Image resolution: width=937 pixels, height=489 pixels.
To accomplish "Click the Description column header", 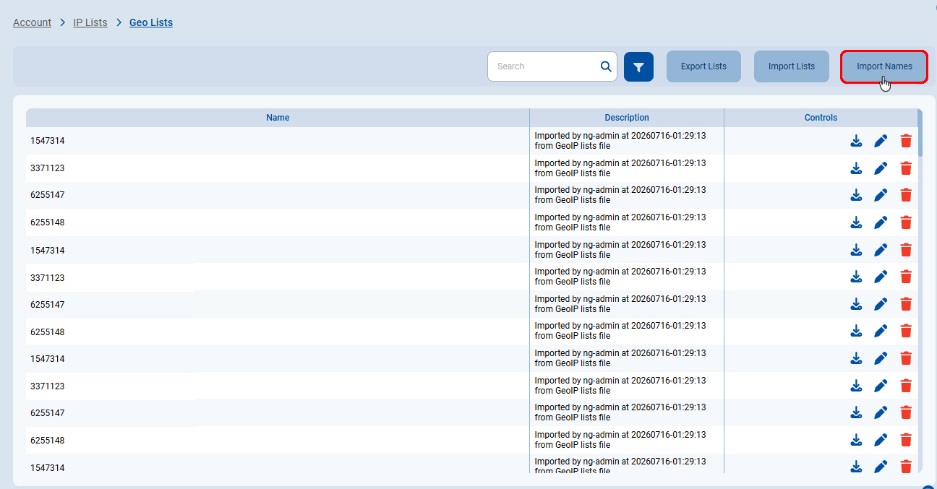I will [x=627, y=118].
